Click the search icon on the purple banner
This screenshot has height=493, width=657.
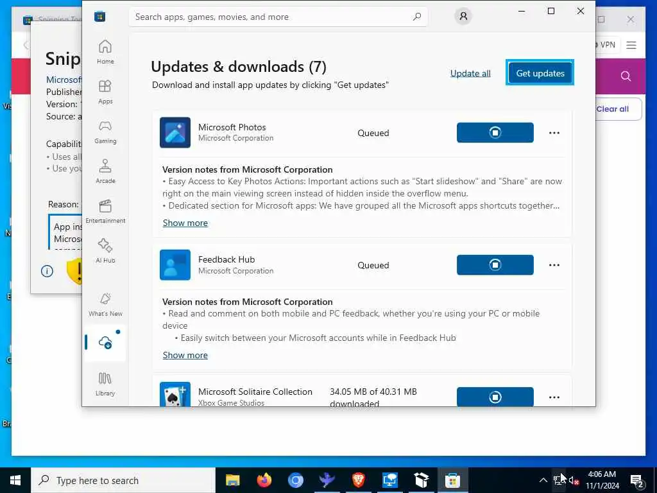point(626,76)
